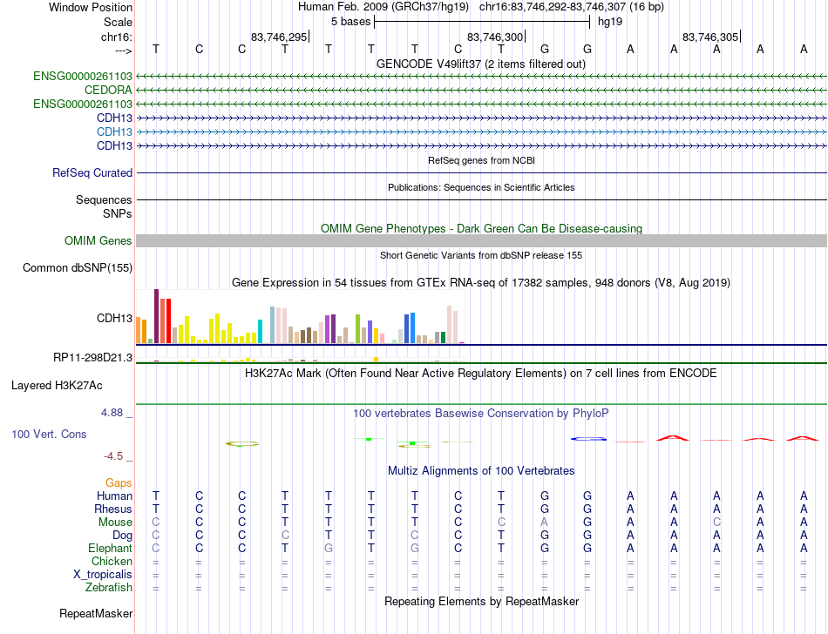Click the 5 bases scale bar
The image size is (828, 634).
tap(482, 22)
